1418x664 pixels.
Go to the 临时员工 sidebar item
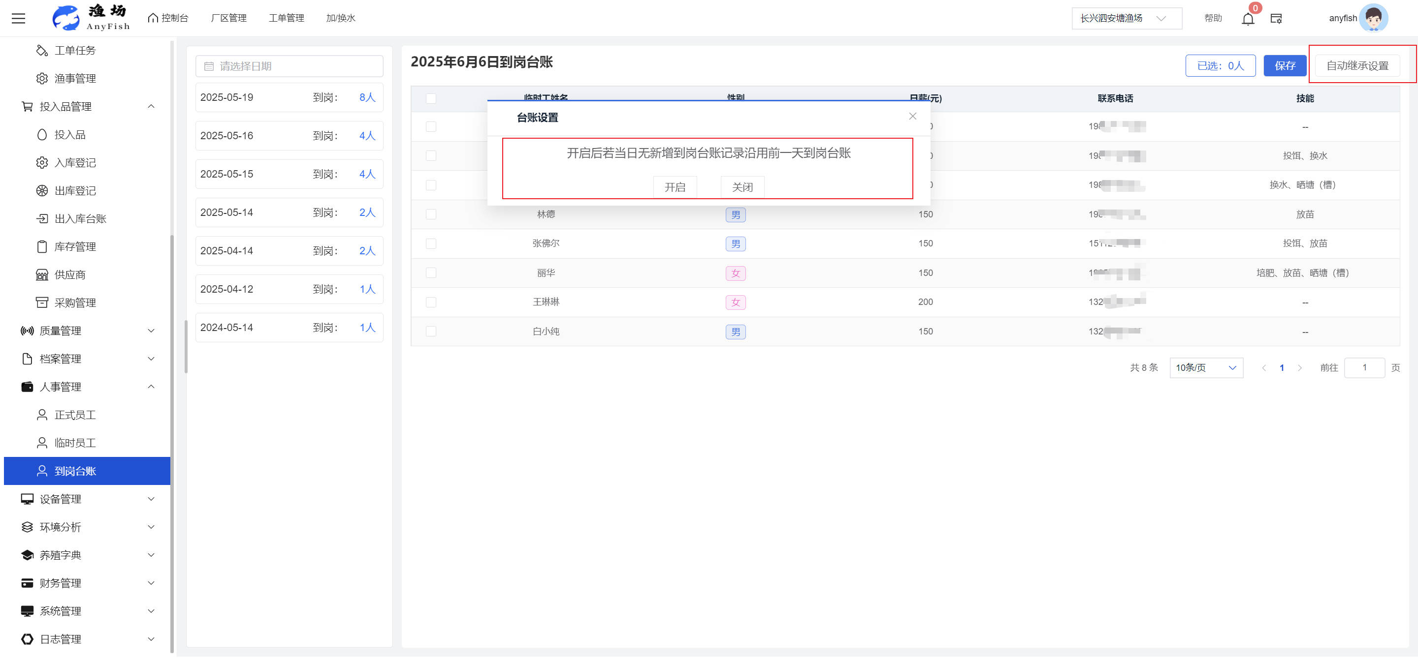click(x=75, y=443)
